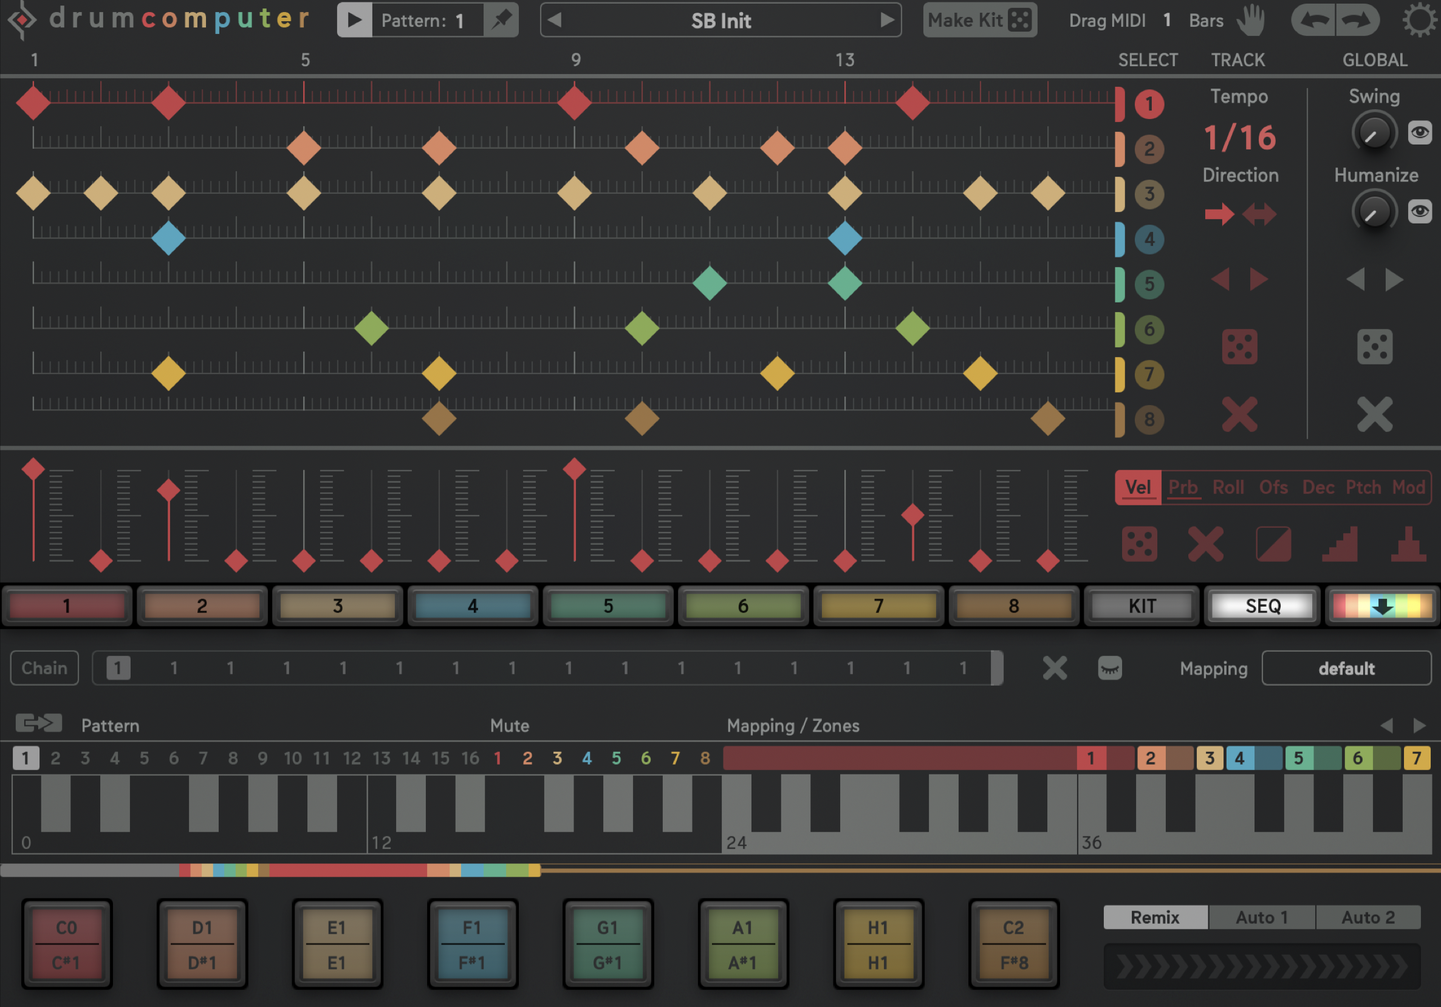
Task: Click the global randomize dice icon
Action: pyautogui.click(x=1374, y=346)
